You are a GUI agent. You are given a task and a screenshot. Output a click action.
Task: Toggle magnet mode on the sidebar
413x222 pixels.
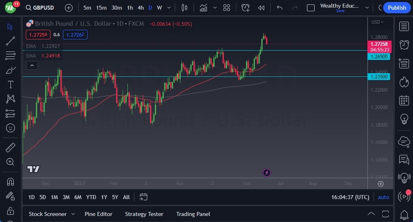point(10,181)
